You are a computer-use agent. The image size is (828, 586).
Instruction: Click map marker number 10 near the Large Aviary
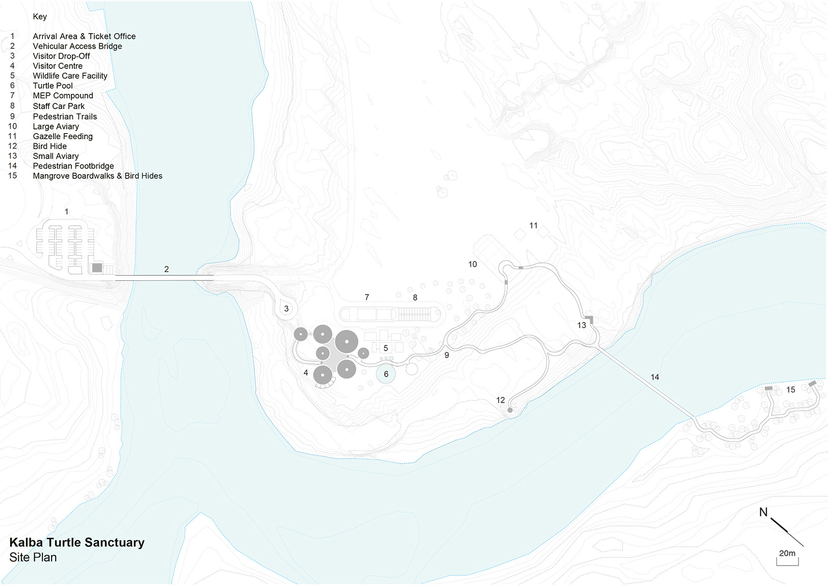point(473,264)
